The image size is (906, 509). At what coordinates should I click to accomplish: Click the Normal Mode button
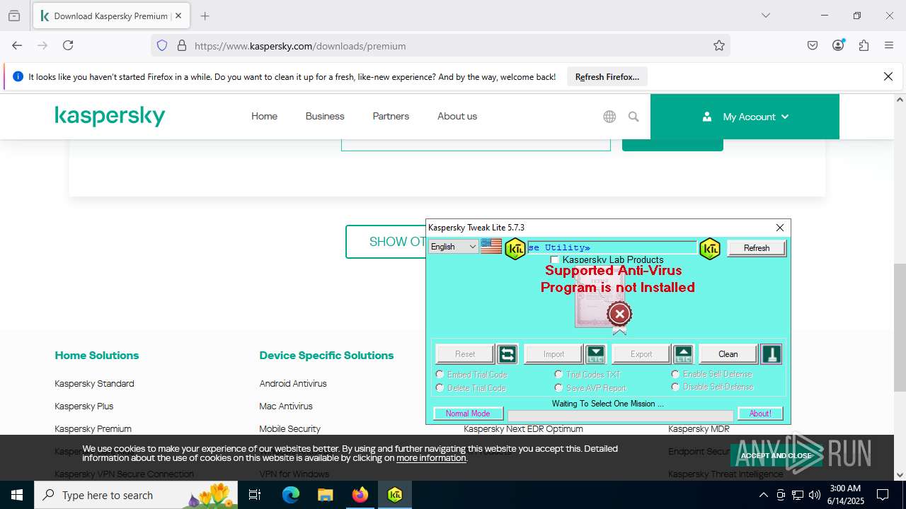(468, 414)
